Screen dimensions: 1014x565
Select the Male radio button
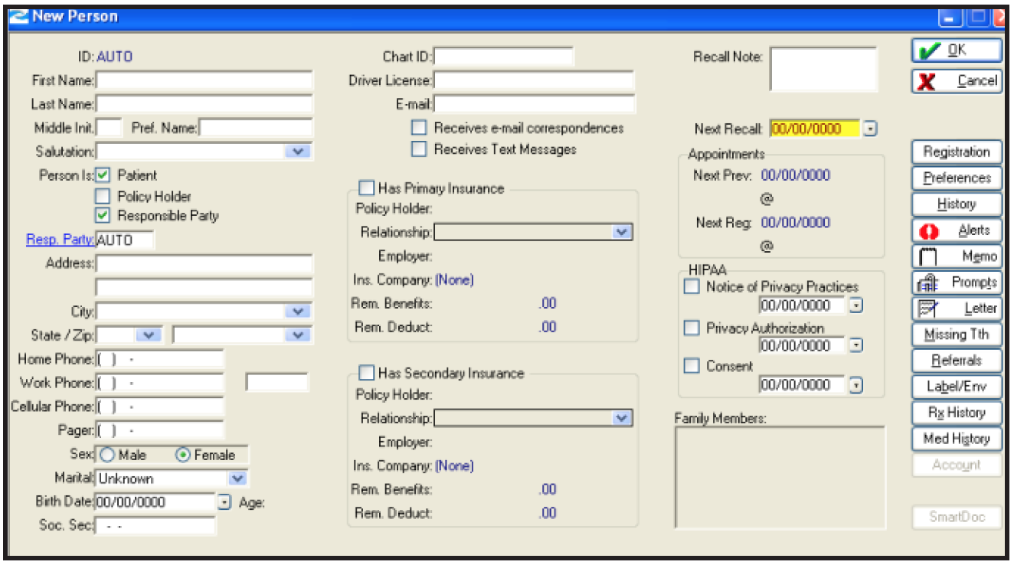pos(107,456)
